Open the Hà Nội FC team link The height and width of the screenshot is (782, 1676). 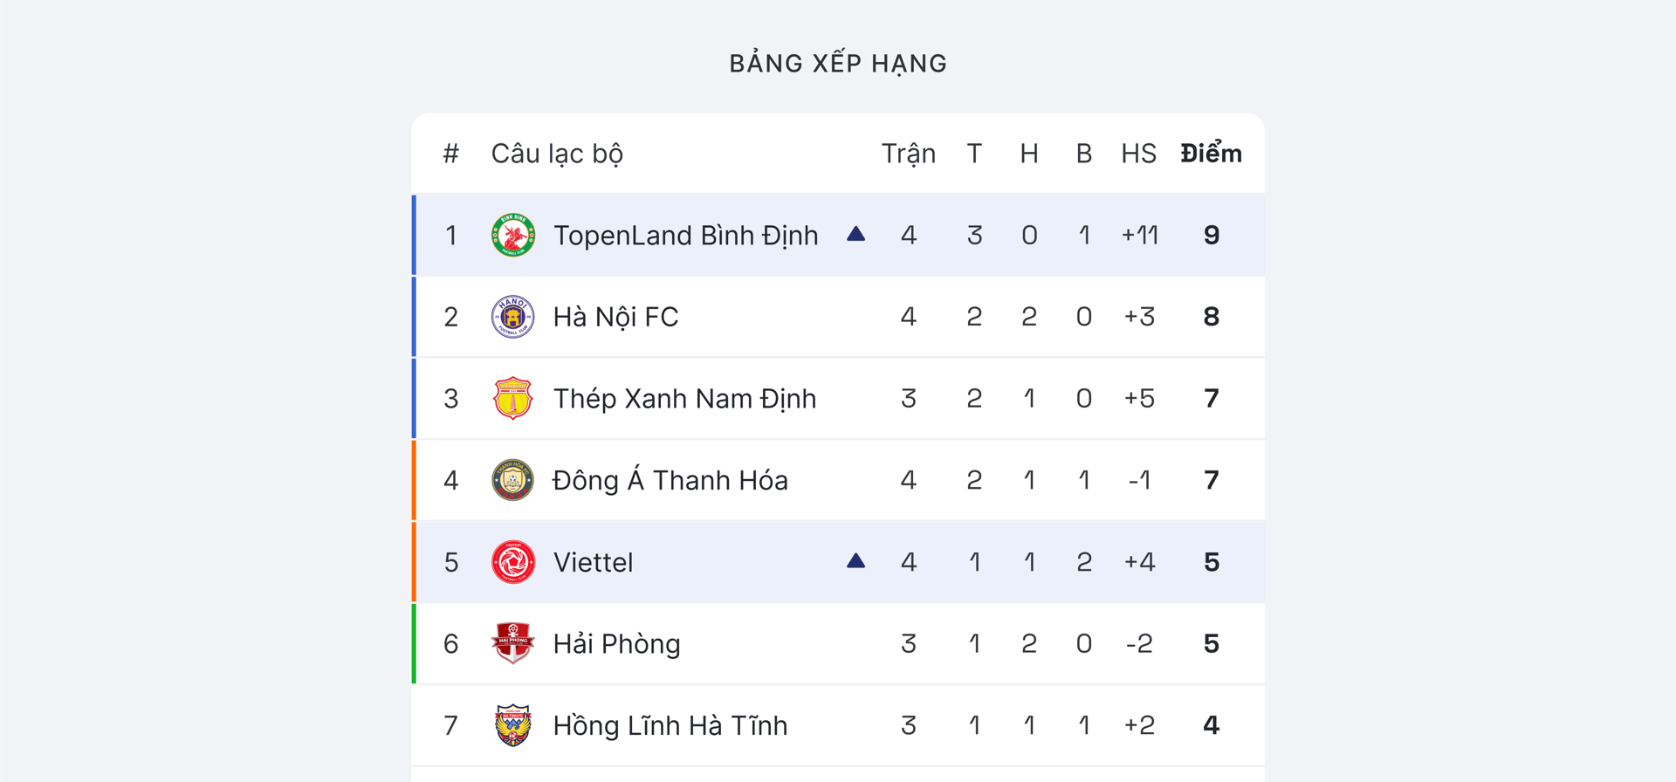pos(615,317)
